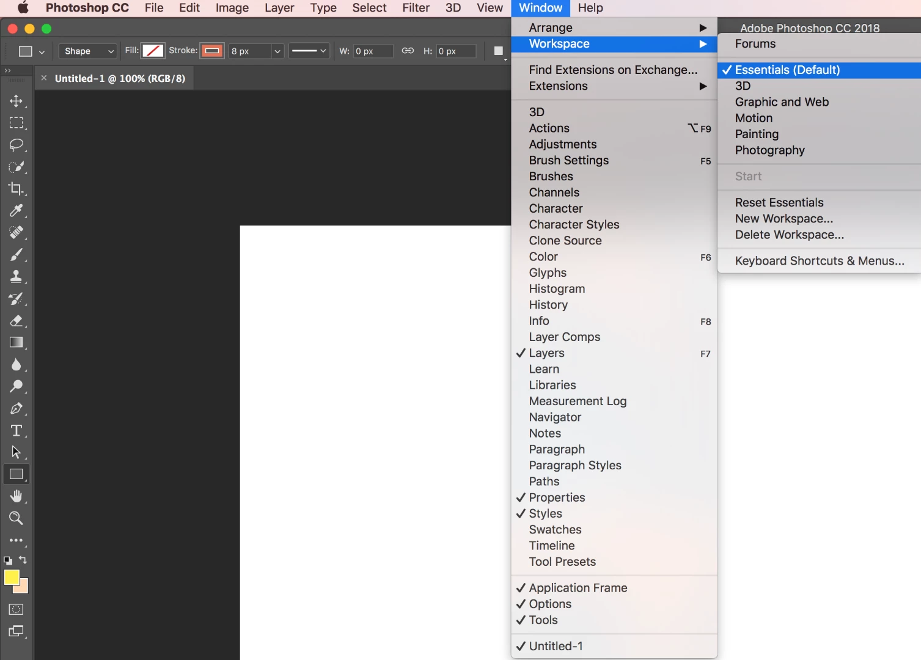The height and width of the screenshot is (660, 921).
Task: Choose the Photography workspace
Action: (x=819, y=150)
